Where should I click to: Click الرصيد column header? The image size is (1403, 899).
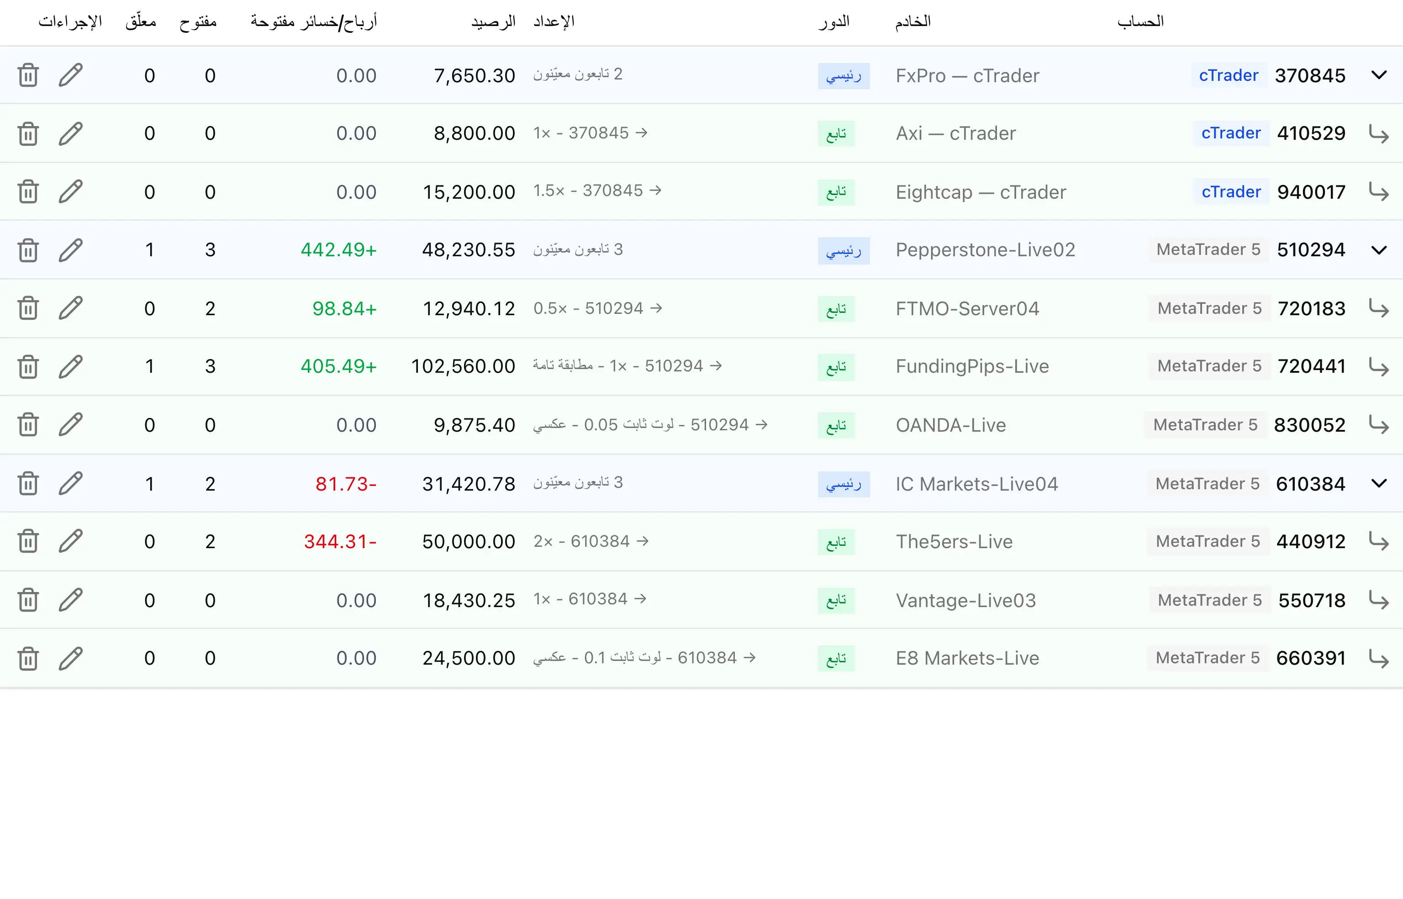pyautogui.click(x=493, y=21)
